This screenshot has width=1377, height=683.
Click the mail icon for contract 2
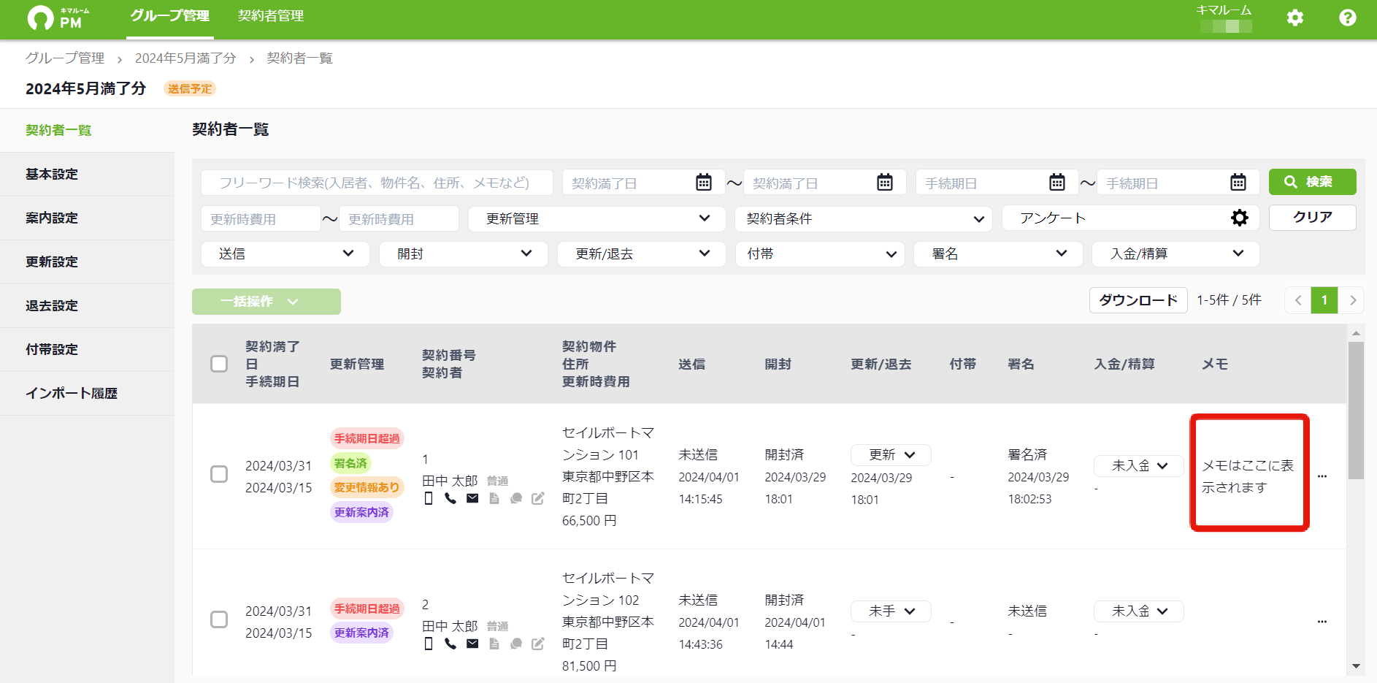pyautogui.click(x=472, y=644)
